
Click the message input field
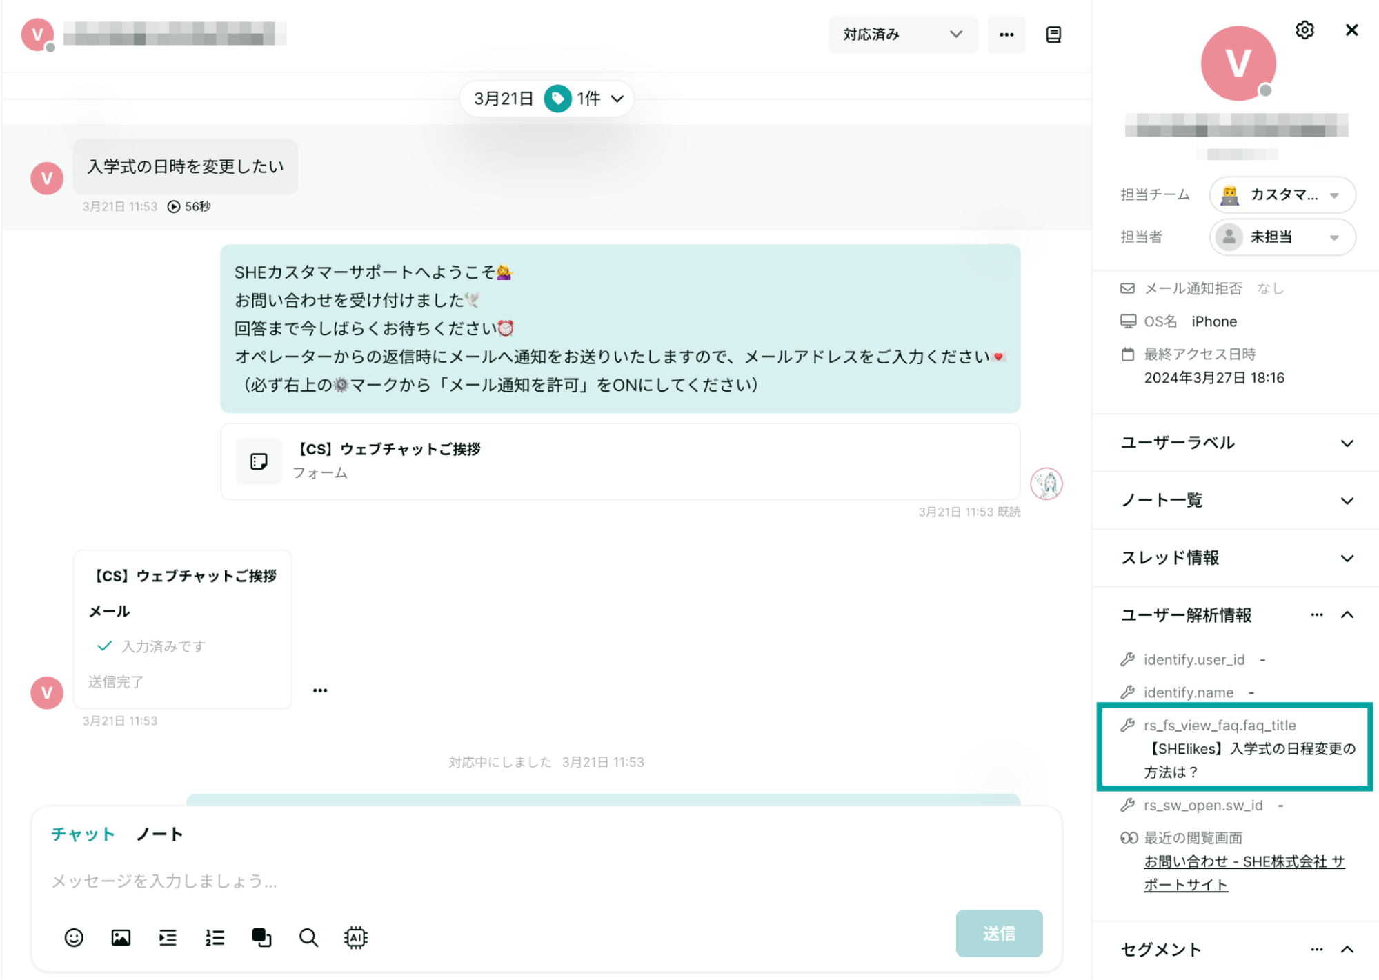pyautogui.click(x=483, y=881)
